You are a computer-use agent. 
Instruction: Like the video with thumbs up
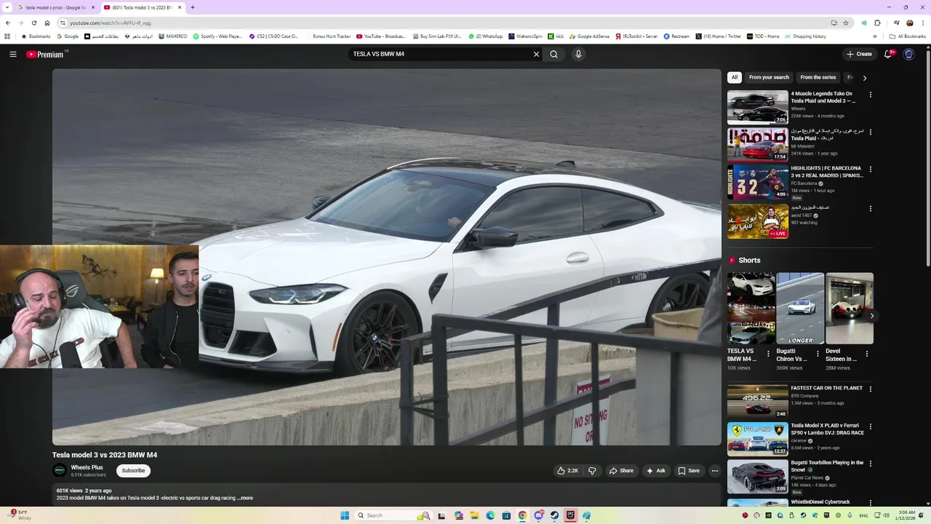568,471
